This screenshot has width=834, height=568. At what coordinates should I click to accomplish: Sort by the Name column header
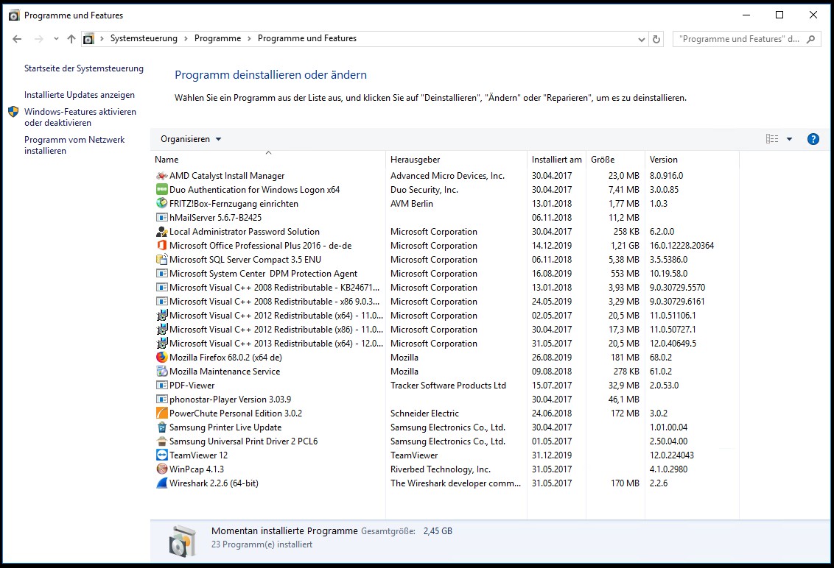coord(268,160)
